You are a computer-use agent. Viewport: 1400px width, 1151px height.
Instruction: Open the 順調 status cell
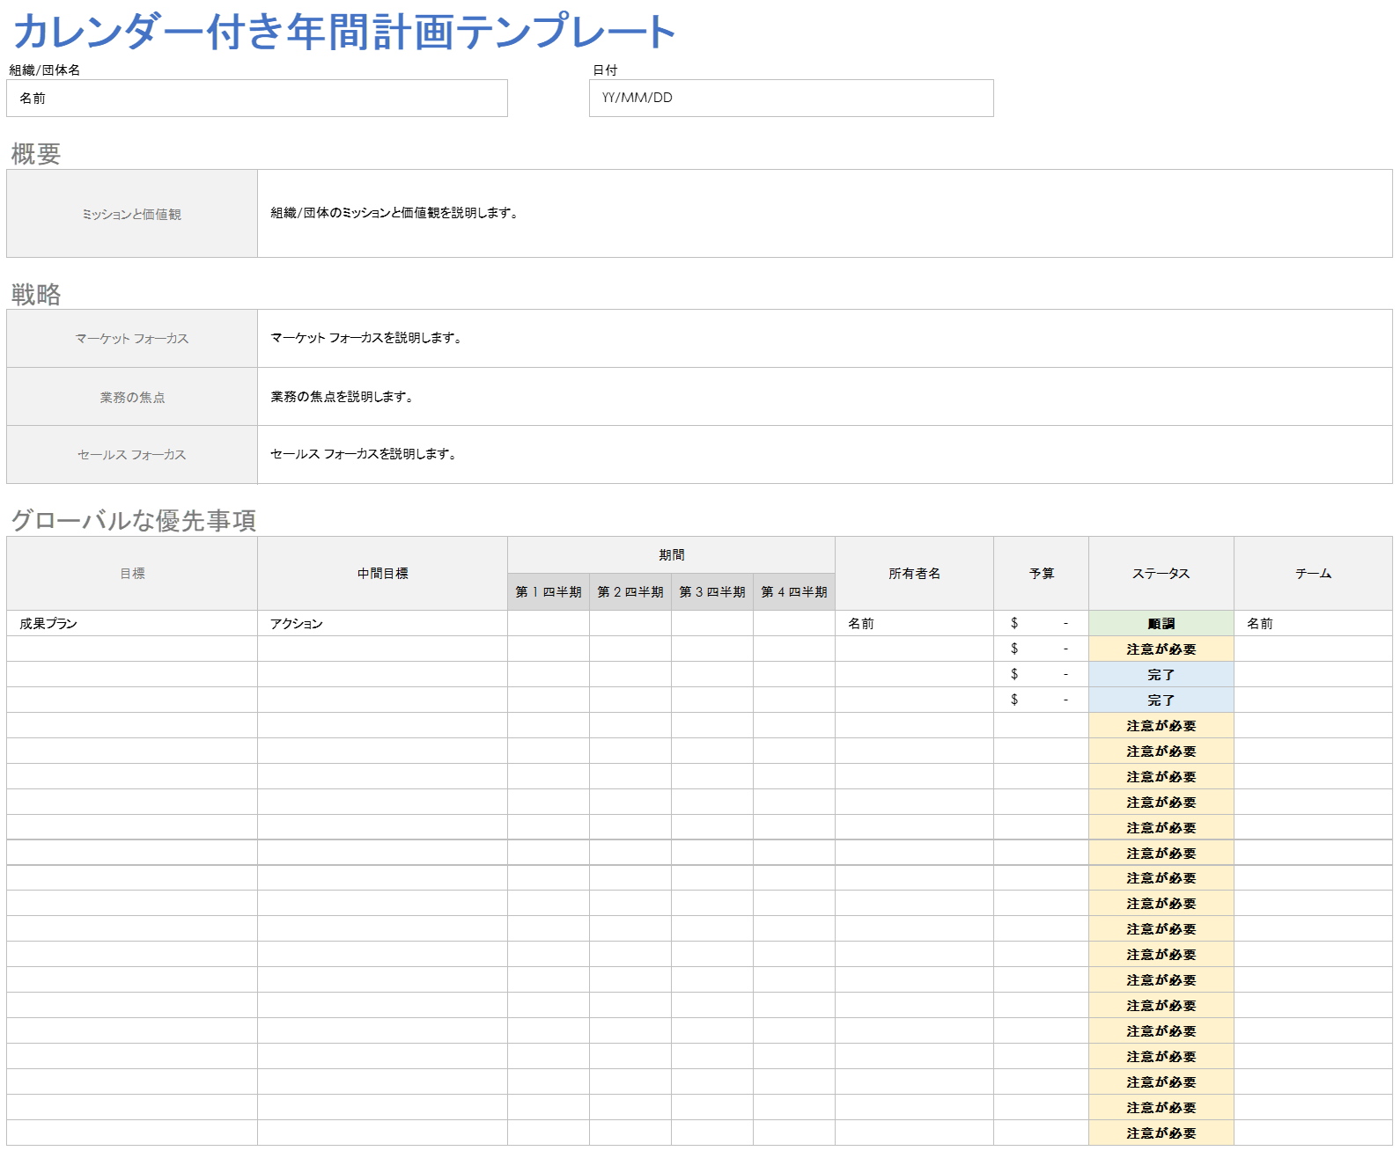tap(1161, 623)
